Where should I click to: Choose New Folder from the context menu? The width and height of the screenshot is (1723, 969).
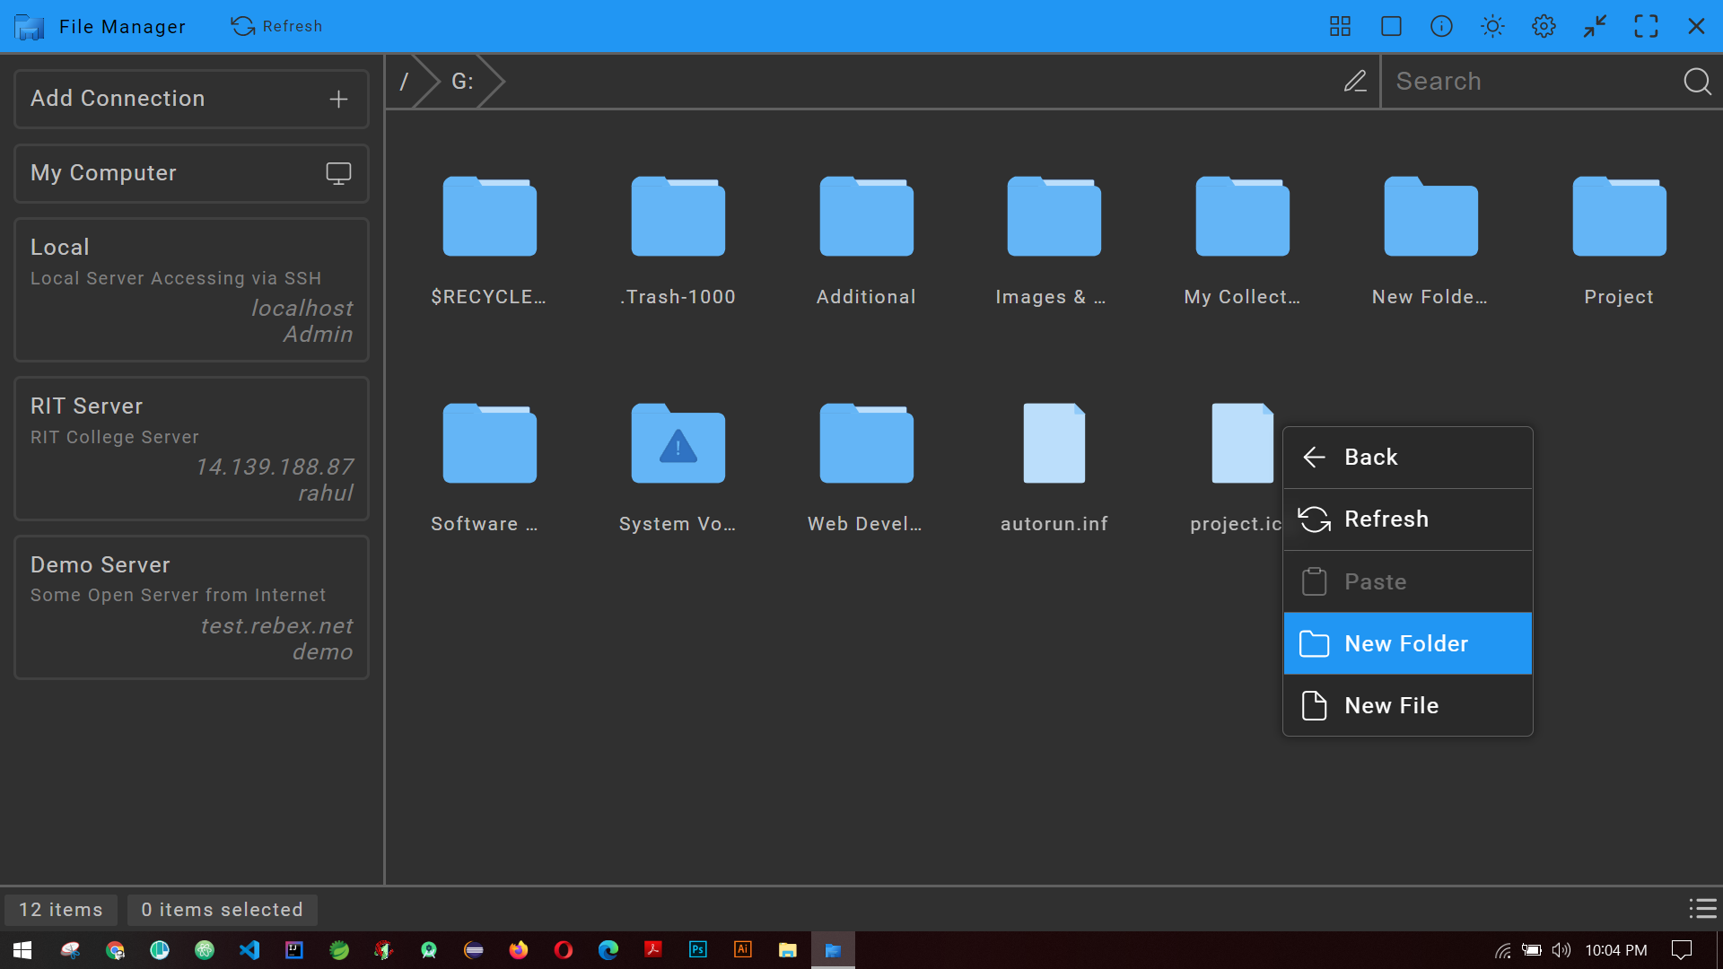pos(1407,643)
